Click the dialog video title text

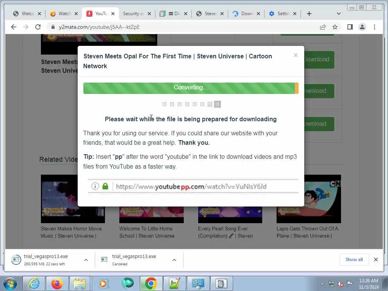177,61
